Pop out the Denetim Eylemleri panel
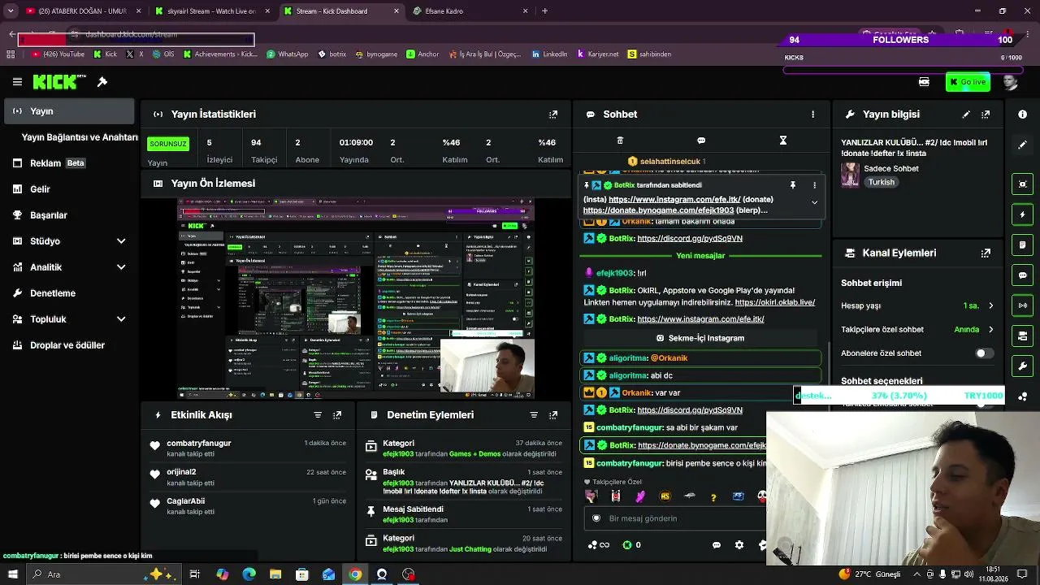This screenshot has height=585, width=1040. [x=553, y=415]
